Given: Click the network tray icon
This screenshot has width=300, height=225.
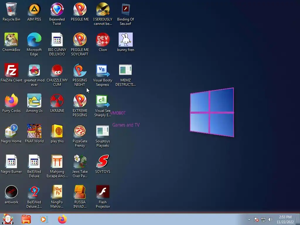Looking at the screenshot, I should pos(263,219).
